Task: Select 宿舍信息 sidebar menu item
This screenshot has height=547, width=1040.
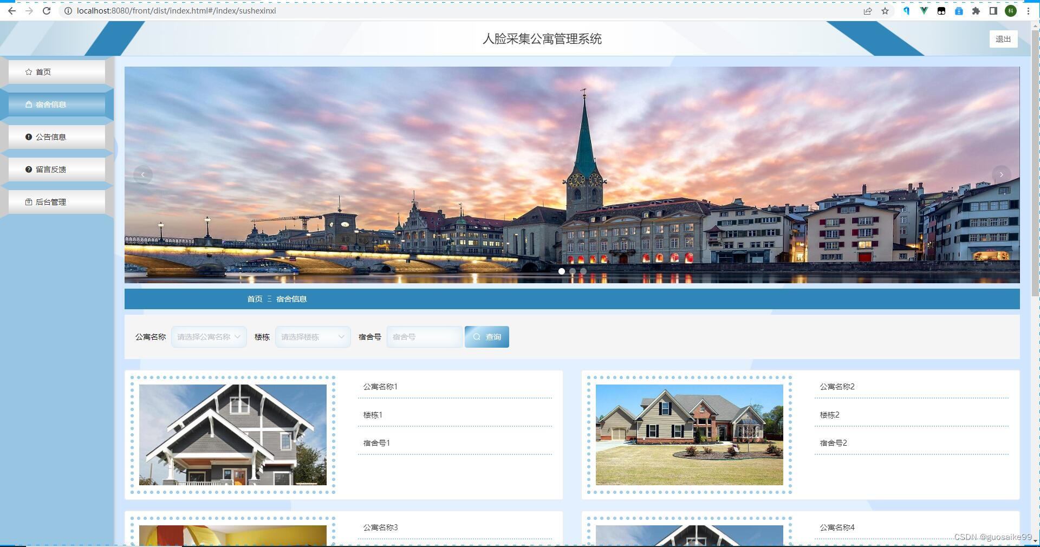Action: tap(57, 105)
